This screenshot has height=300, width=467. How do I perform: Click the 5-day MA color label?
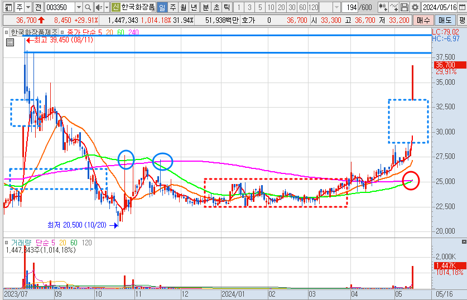coord(100,32)
